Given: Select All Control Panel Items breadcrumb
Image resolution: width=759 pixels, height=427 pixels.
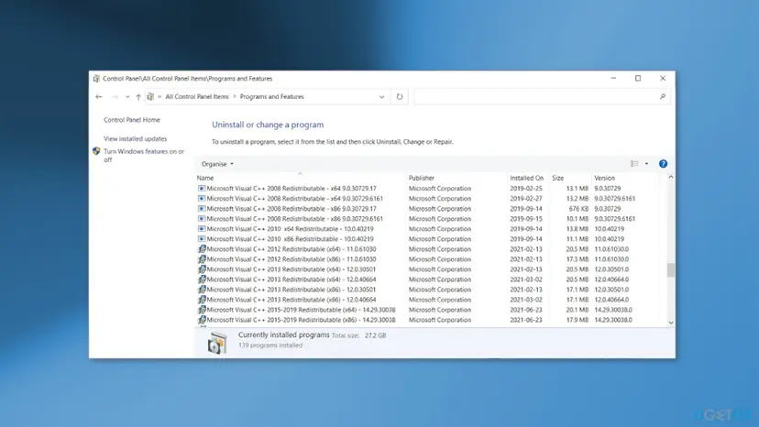Looking at the screenshot, I should pos(197,97).
